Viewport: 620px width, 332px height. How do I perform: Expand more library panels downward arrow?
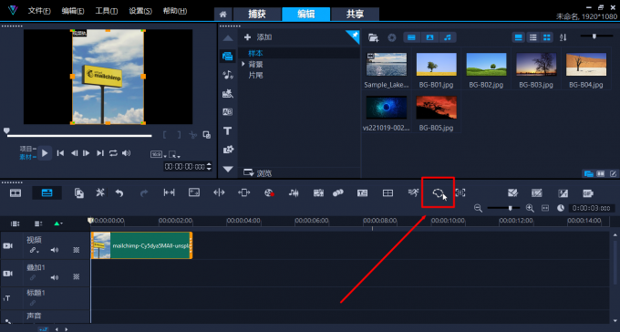228,169
